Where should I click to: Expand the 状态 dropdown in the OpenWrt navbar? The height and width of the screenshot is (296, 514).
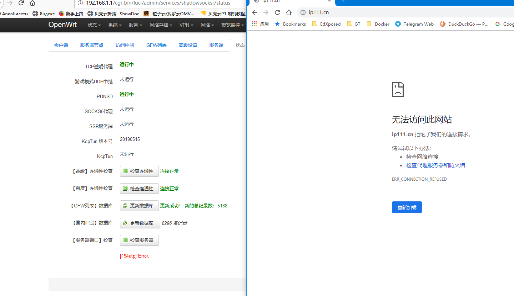(94, 25)
